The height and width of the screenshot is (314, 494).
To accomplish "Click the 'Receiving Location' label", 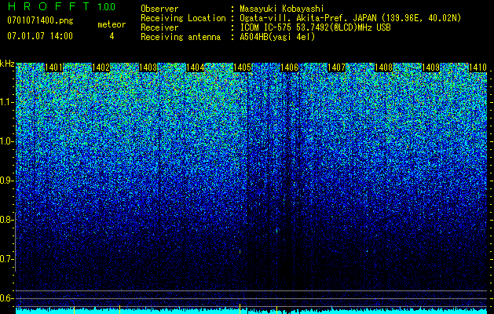I will [x=183, y=18].
